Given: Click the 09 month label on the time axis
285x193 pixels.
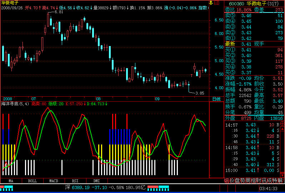Looking at the screenshot, I should pyautogui.click(x=157, y=99).
